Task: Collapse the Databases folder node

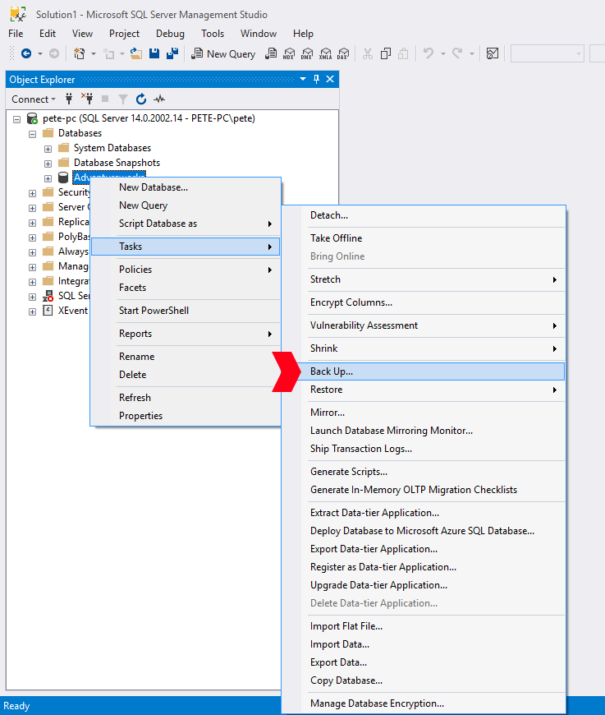Action: [x=32, y=134]
